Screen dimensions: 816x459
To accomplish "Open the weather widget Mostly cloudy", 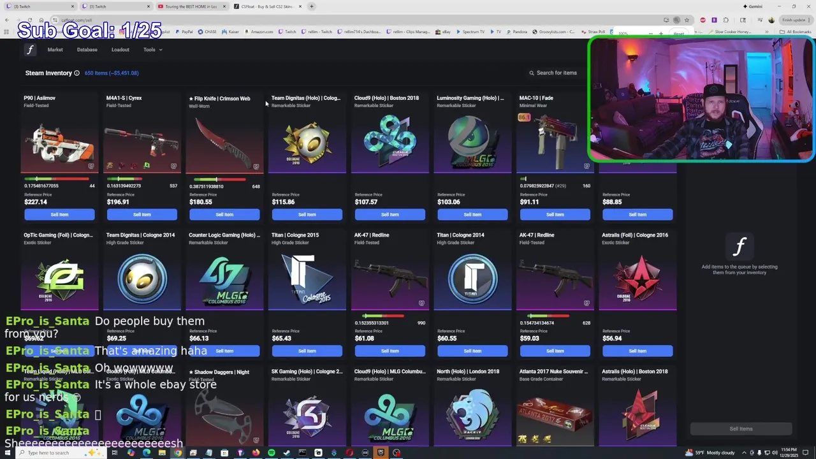I will 710,453.
